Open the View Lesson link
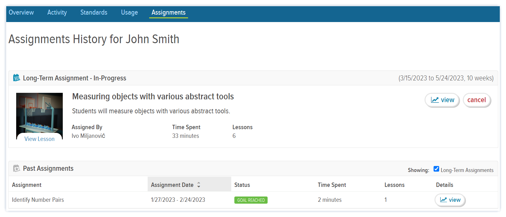 pyautogui.click(x=39, y=139)
